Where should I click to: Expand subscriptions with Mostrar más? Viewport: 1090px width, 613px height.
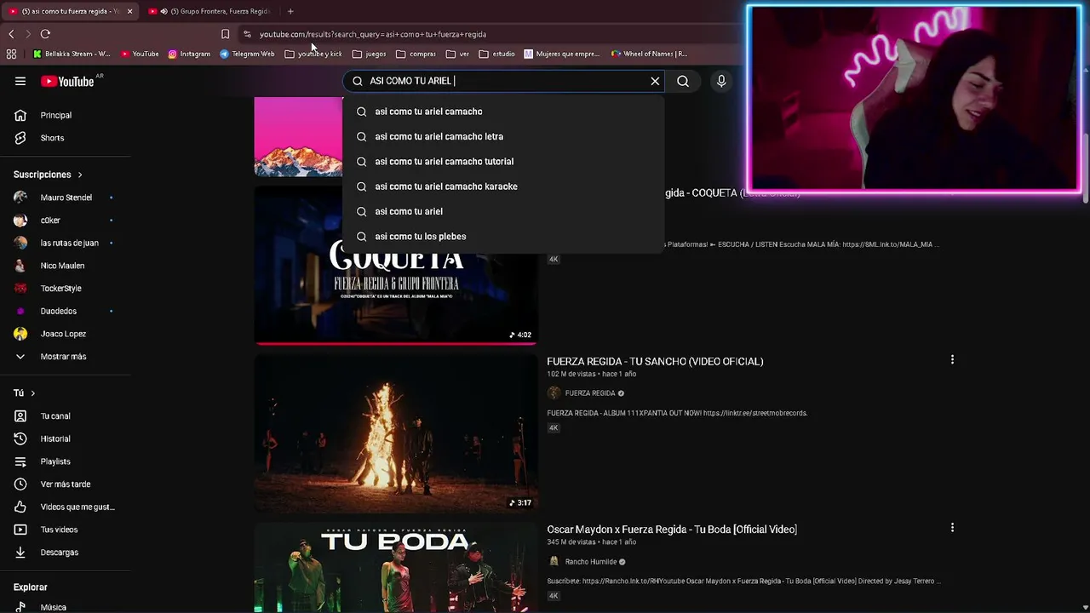(x=63, y=357)
